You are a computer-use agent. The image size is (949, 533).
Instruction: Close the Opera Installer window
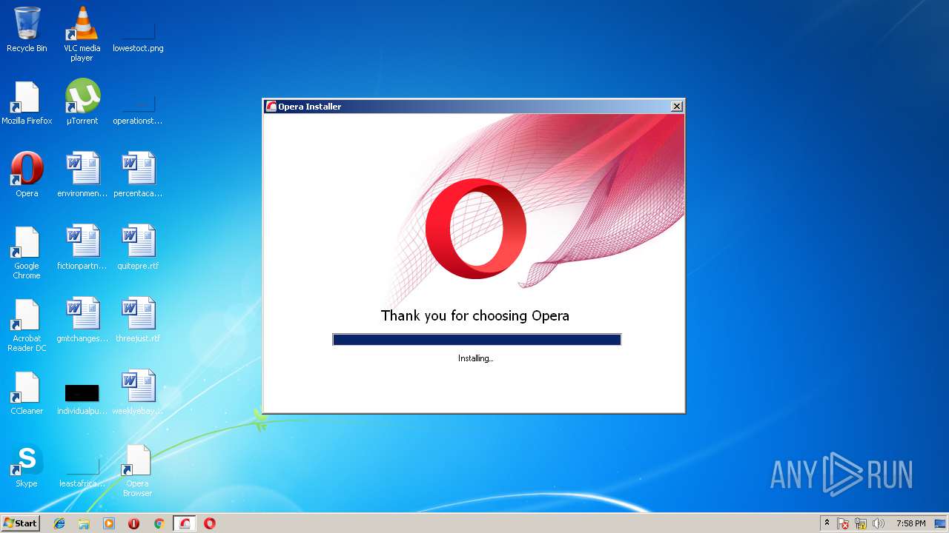(x=676, y=107)
